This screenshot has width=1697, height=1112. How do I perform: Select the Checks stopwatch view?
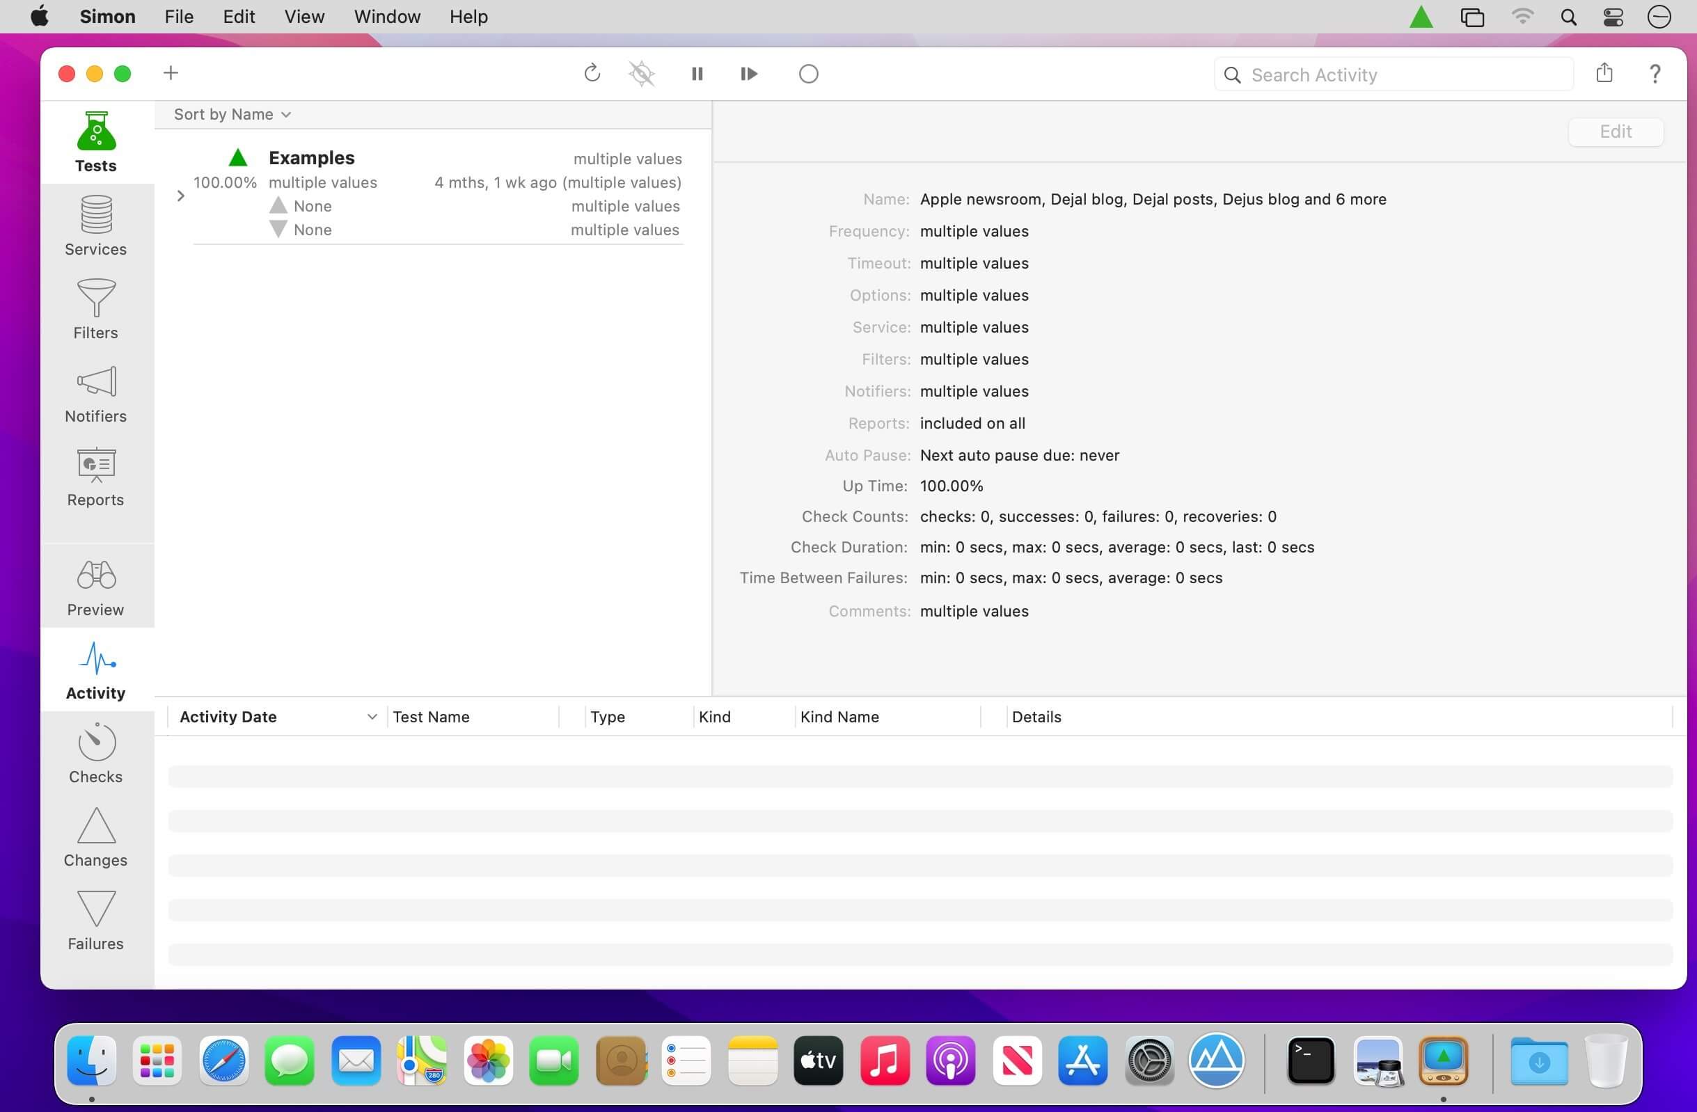[96, 754]
